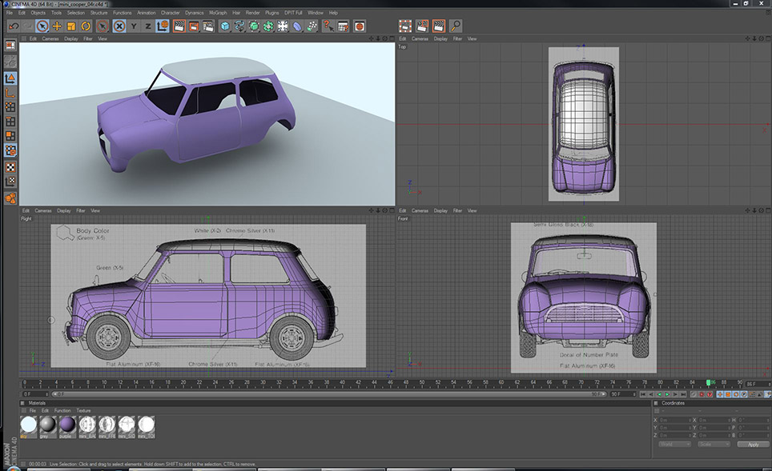Switch to Polygons mode in the left sidebar

pyautogui.click(x=10, y=137)
